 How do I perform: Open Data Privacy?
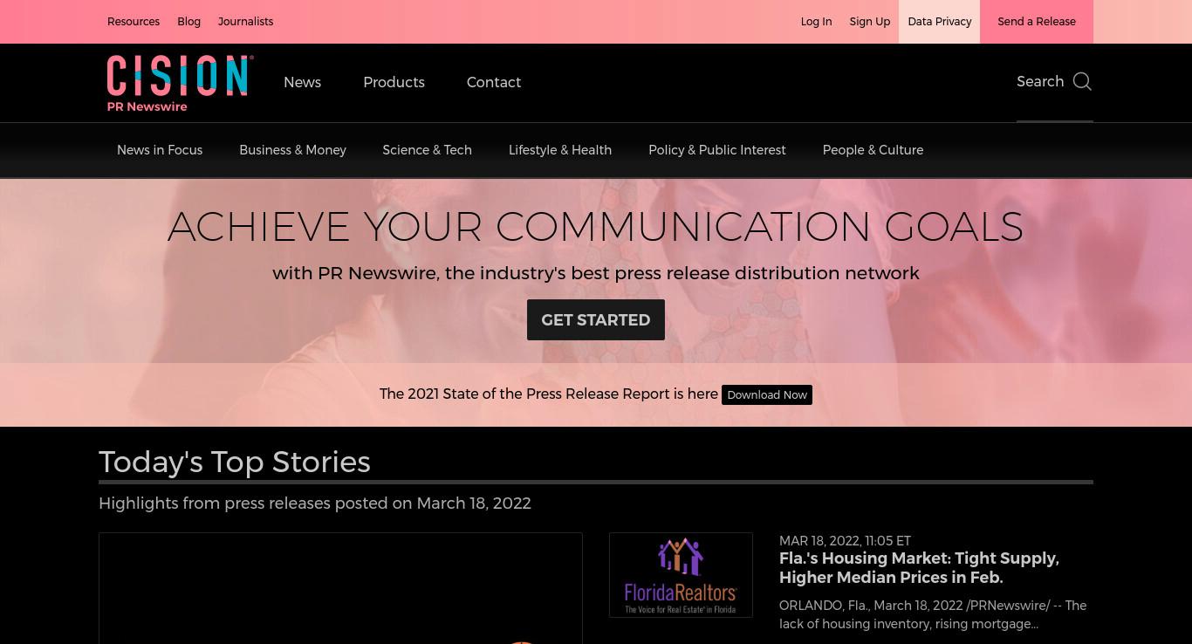(939, 21)
